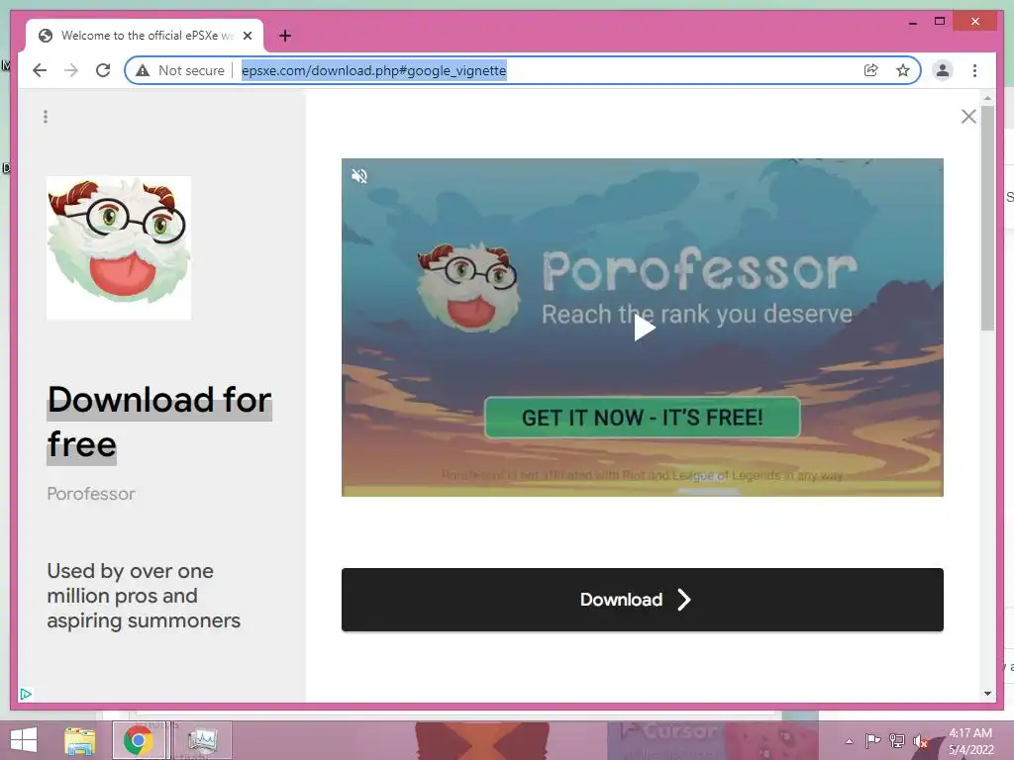
Task: Click GET IT NOW - IT'S FREE! button
Action: point(642,418)
